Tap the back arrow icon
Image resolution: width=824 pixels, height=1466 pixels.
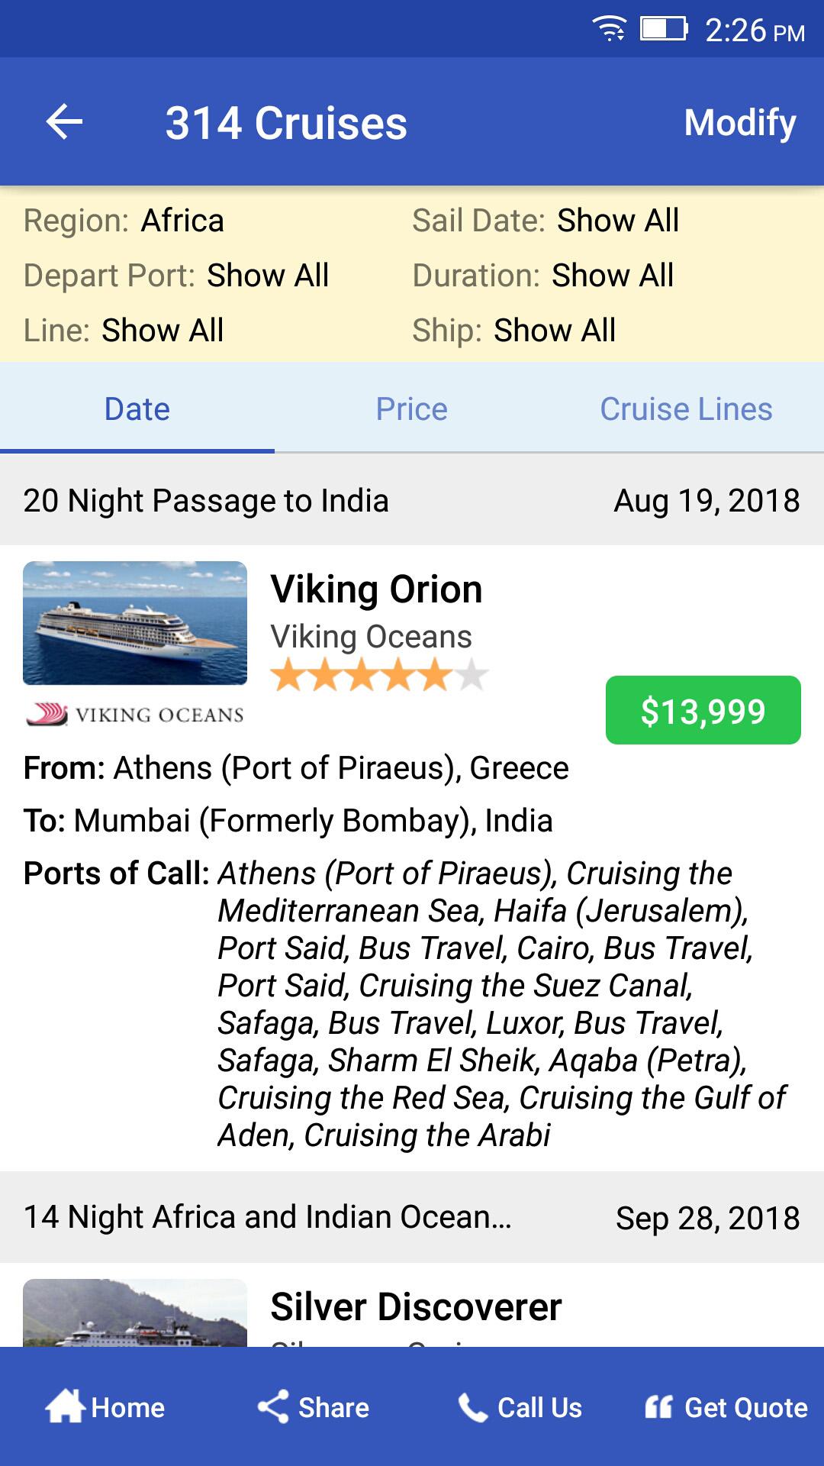[64, 122]
